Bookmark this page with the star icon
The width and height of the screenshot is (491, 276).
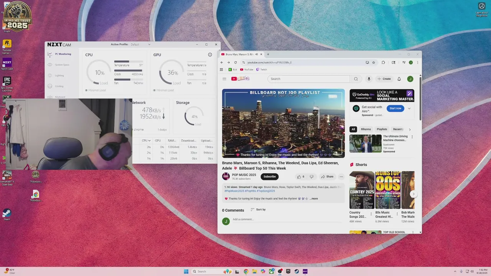click(374, 62)
